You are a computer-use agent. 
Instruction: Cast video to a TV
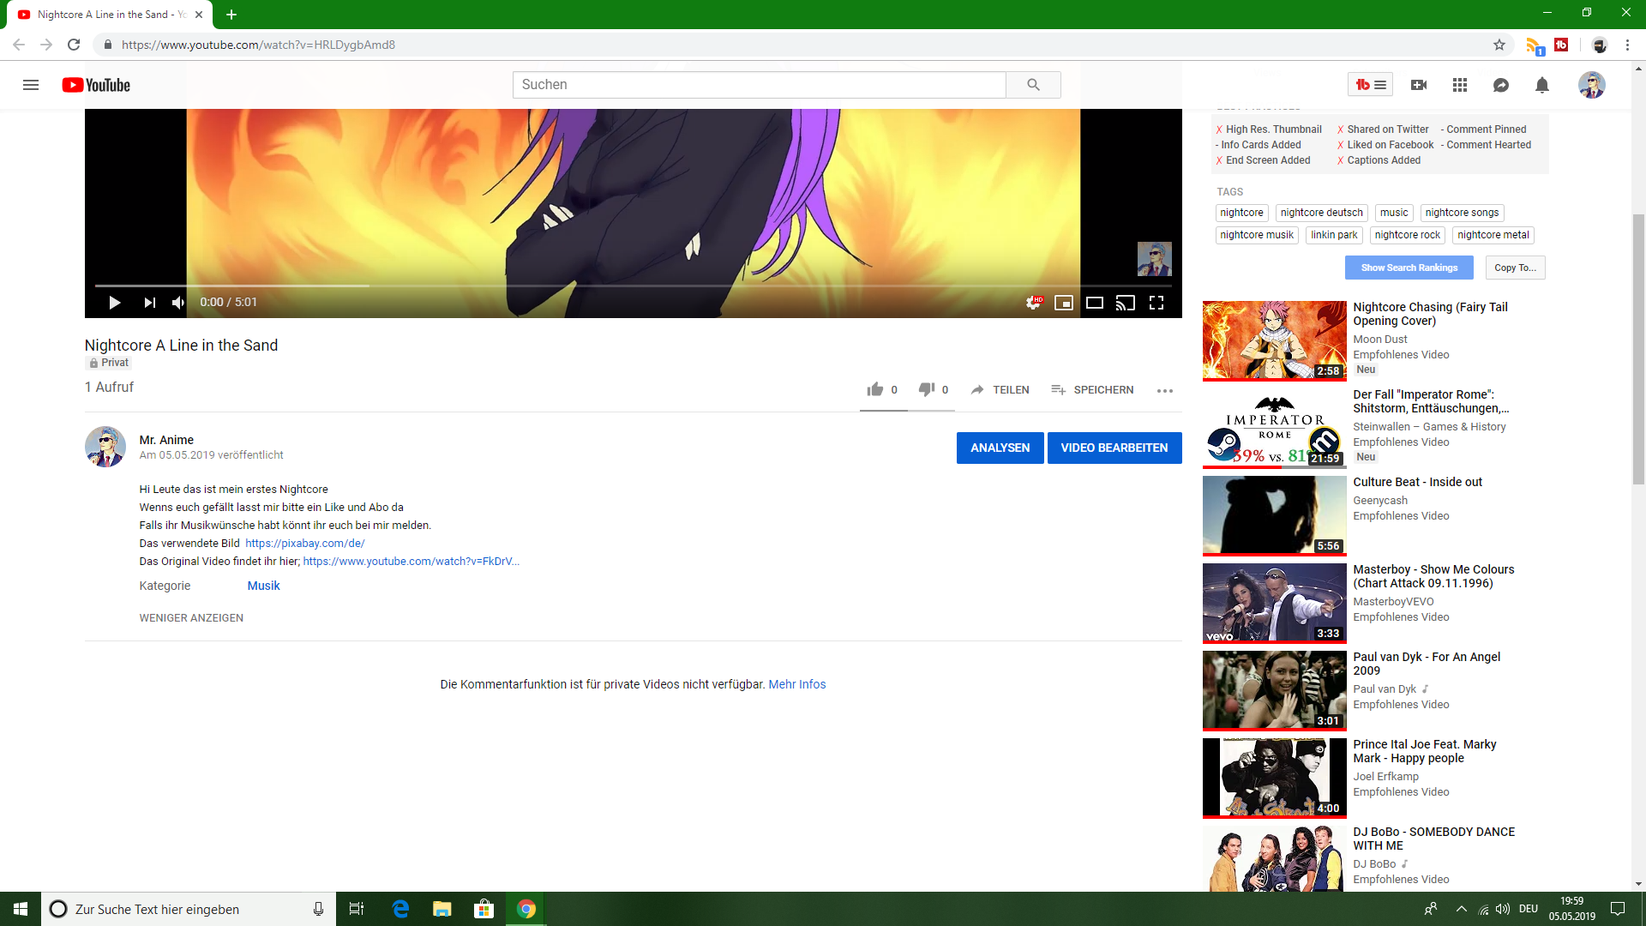(x=1125, y=303)
